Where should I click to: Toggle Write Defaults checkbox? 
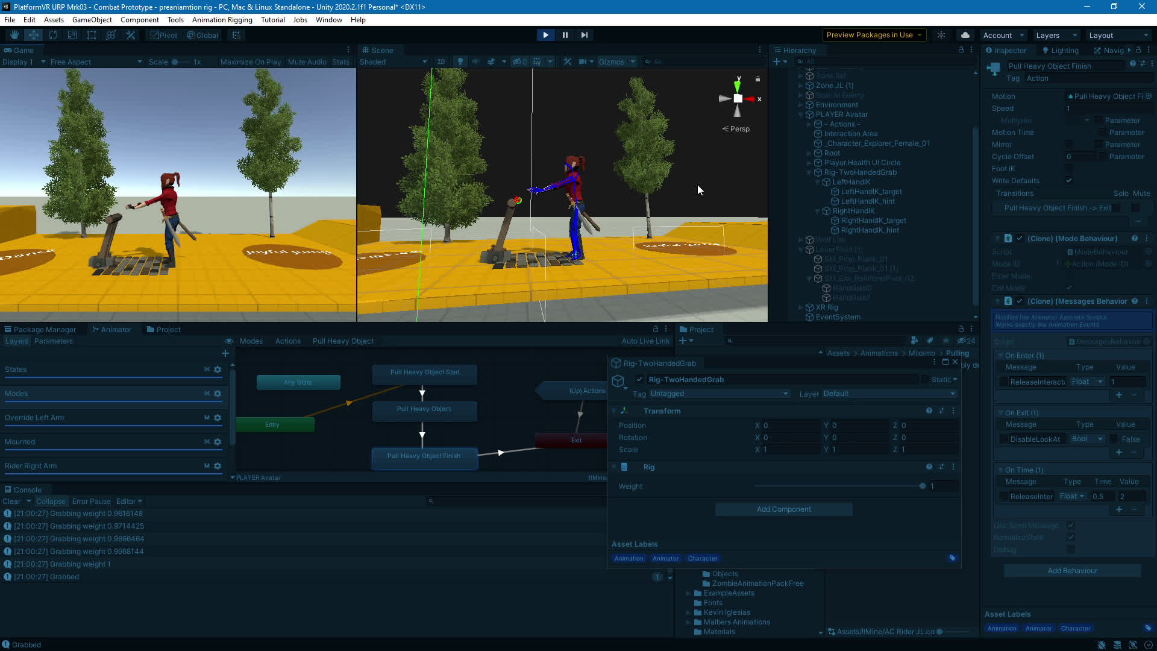point(1068,181)
